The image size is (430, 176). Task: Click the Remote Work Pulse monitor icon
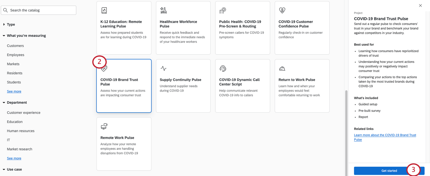pos(104,126)
